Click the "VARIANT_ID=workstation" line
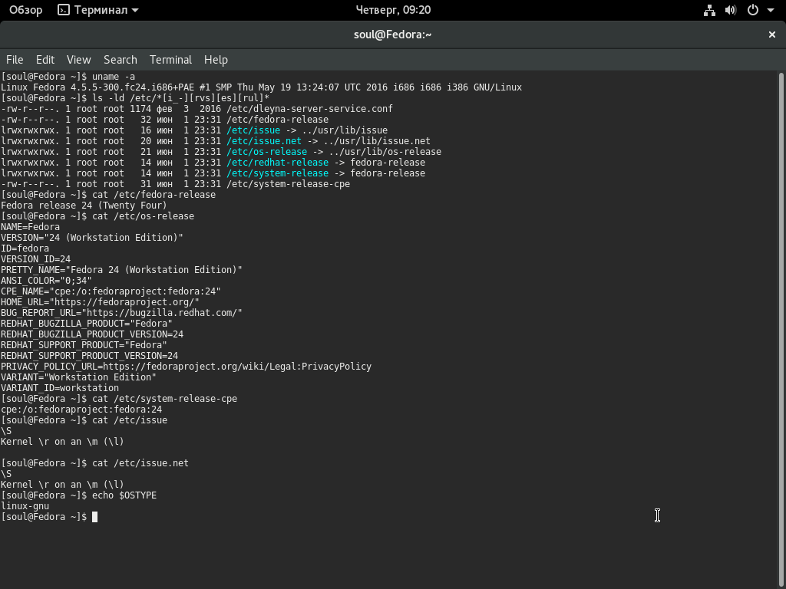The width and height of the screenshot is (786, 589). 60,388
